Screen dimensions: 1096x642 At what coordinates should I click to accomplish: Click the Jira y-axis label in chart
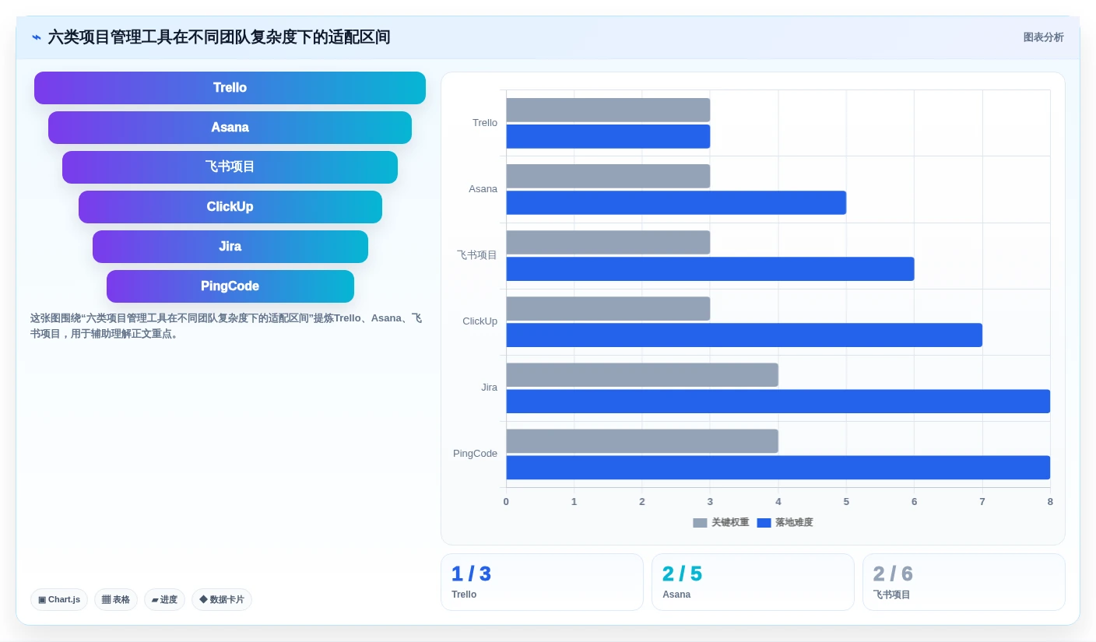(x=489, y=388)
